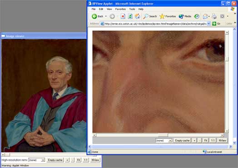This screenshot has width=238, height=168.
Task: Expand the Links bar chevron
Action: point(235,23)
